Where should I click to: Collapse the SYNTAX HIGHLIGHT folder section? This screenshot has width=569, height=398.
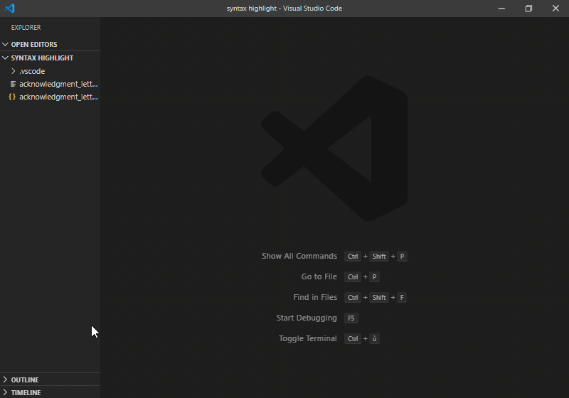(x=50, y=58)
